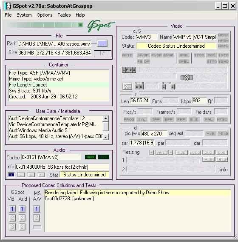238x242 pixels.
Task: Click the PROG scan-type indicator
Action: pyautogui.click(x=129, y=119)
